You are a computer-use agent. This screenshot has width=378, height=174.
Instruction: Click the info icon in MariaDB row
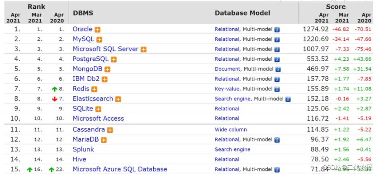tap(277, 140)
